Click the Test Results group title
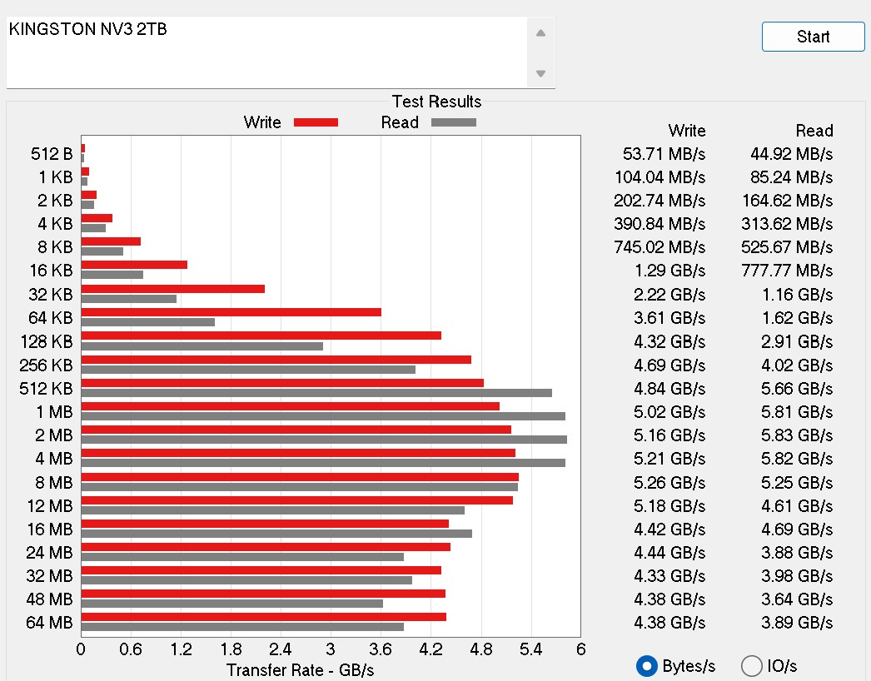Screen dimensions: 871x681 (x=436, y=102)
